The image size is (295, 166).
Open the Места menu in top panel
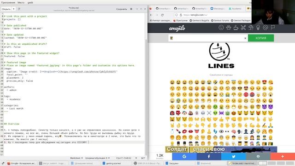click(x=21, y=2)
